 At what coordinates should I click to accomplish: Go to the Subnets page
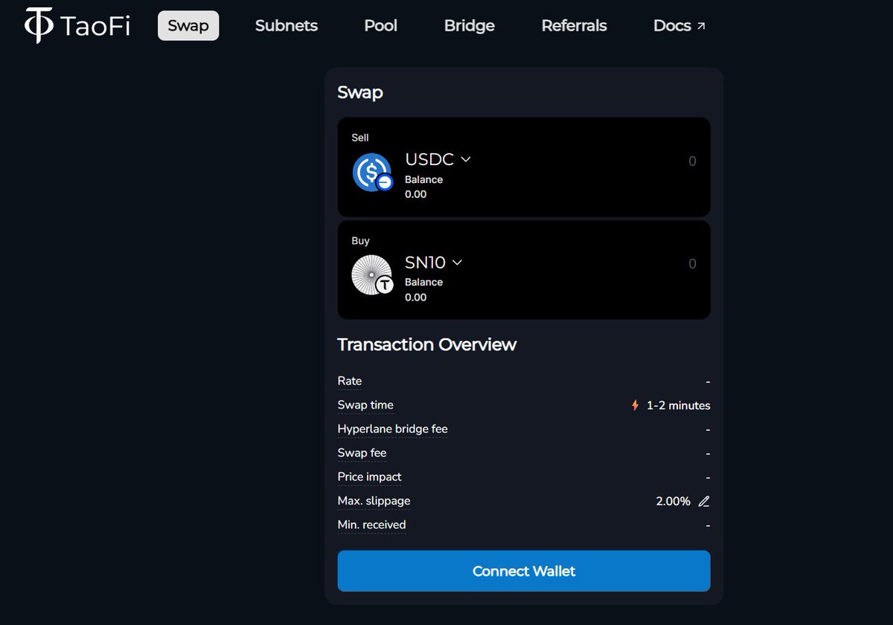[x=287, y=25]
